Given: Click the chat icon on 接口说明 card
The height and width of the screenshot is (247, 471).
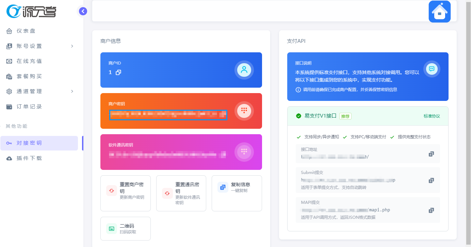Looking at the screenshot, I should [432, 69].
